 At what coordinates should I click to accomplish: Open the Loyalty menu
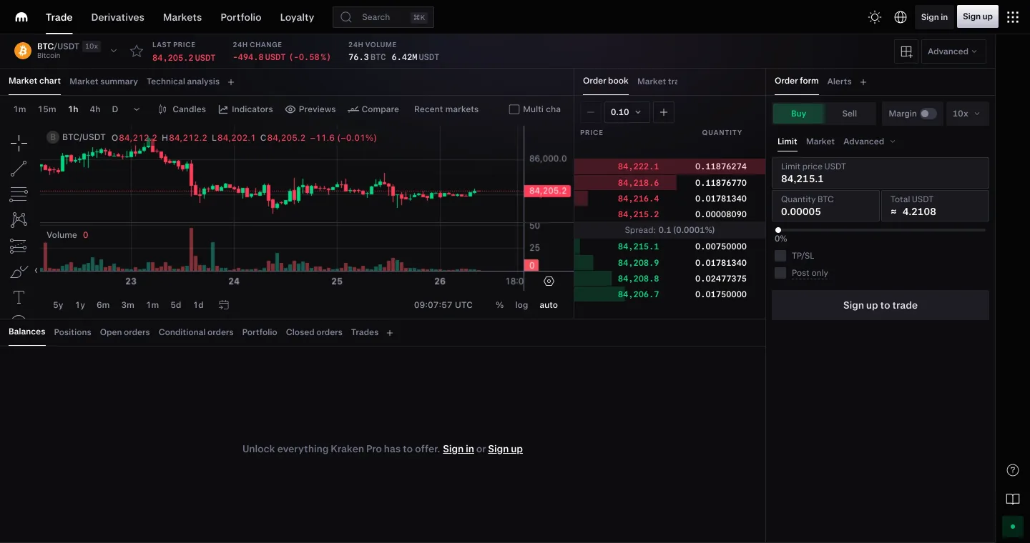297,17
